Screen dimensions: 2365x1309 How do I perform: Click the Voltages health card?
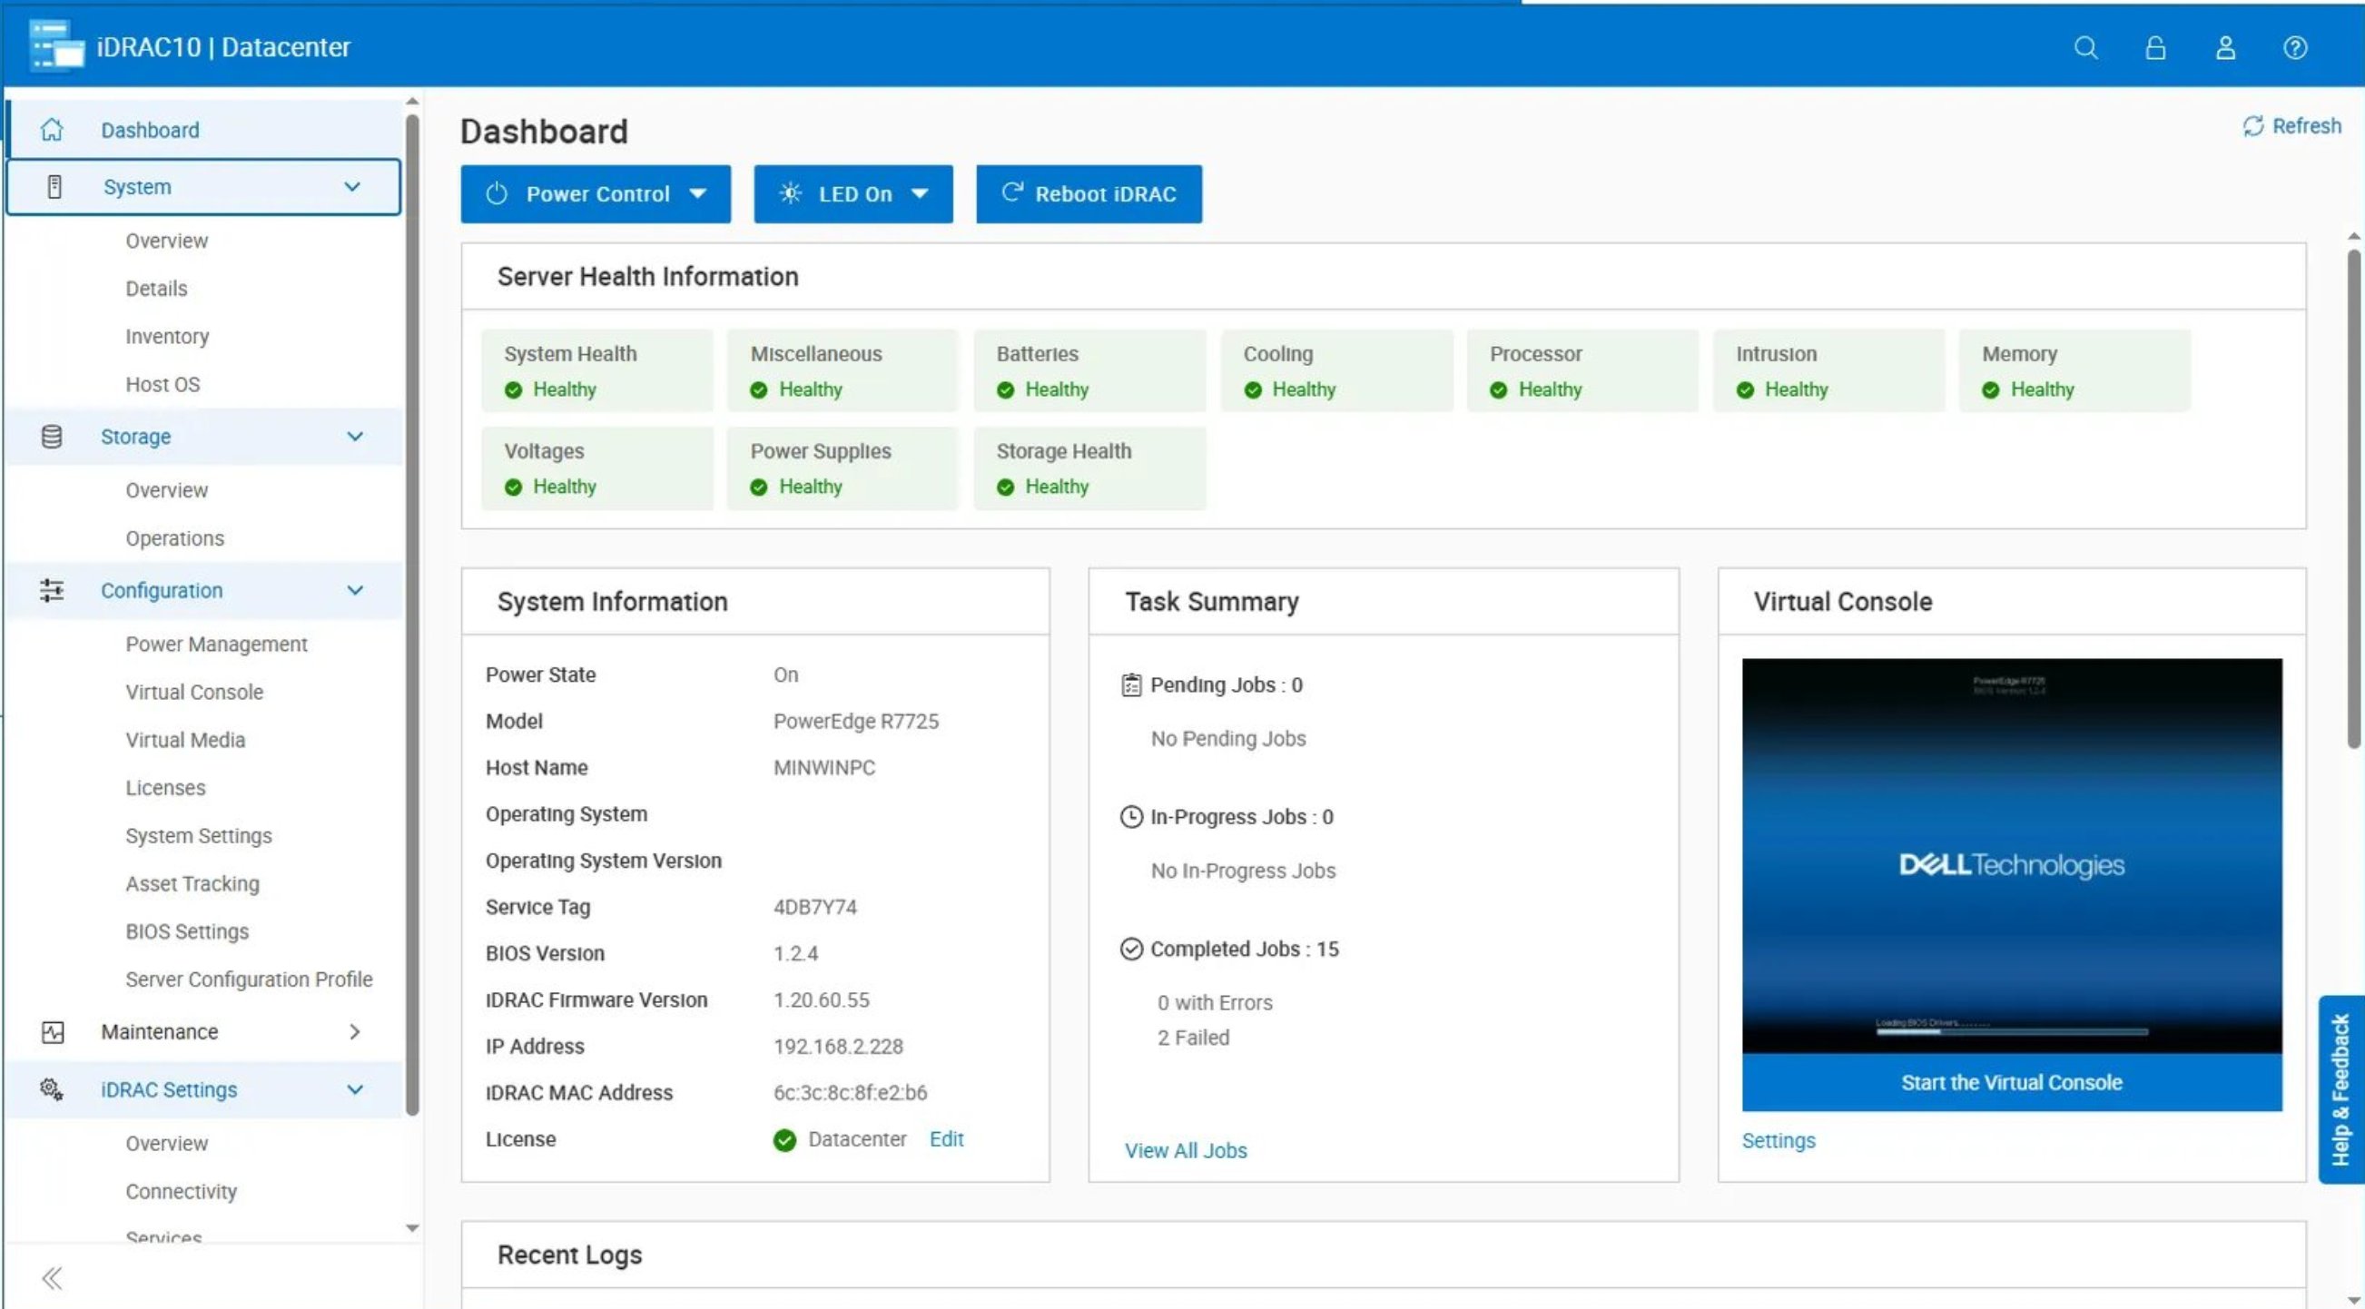point(596,468)
